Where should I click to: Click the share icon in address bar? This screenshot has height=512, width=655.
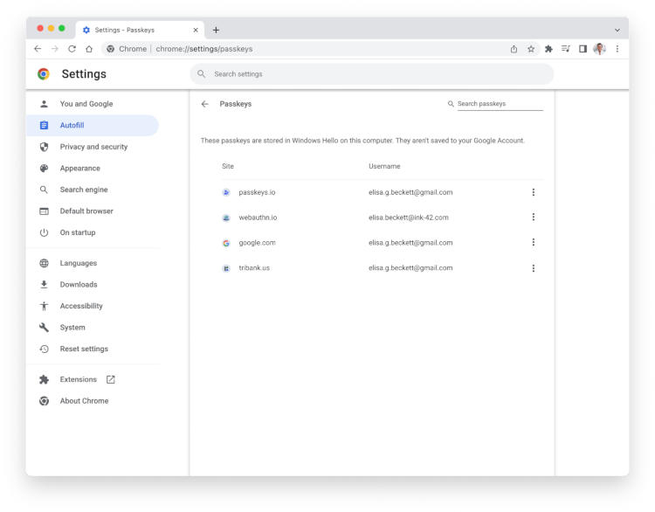[x=514, y=49]
